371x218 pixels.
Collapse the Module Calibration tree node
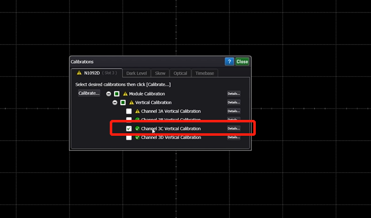tap(109, 94)
